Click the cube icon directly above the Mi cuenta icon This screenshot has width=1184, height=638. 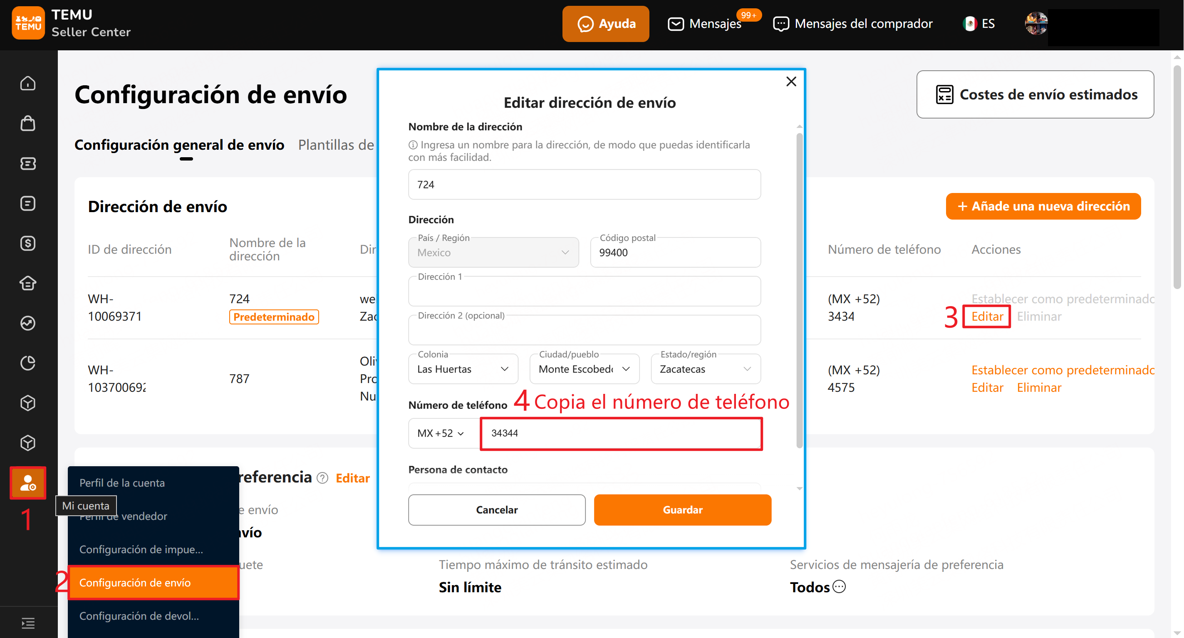28,443
